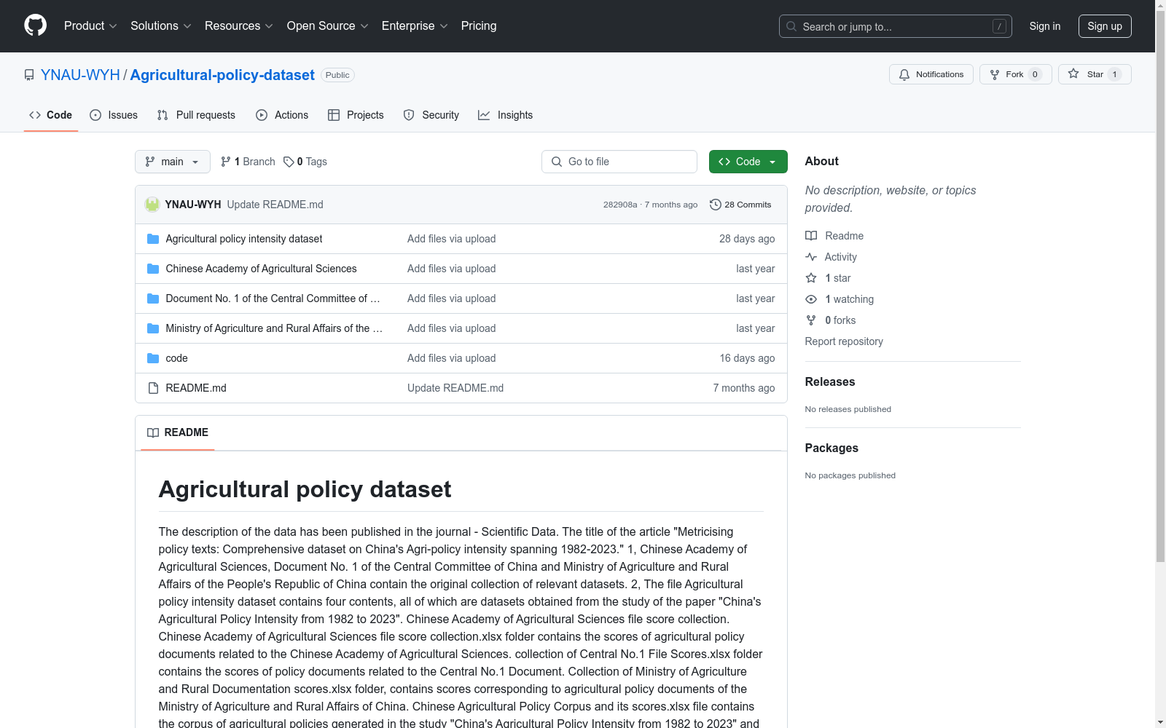Click the fork icon beside 0 forks
The height and width of the screenshot is (728, 1166).
tap(811, 320)
